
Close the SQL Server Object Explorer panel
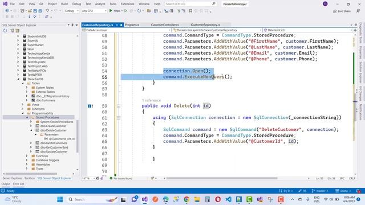(76, 25)
